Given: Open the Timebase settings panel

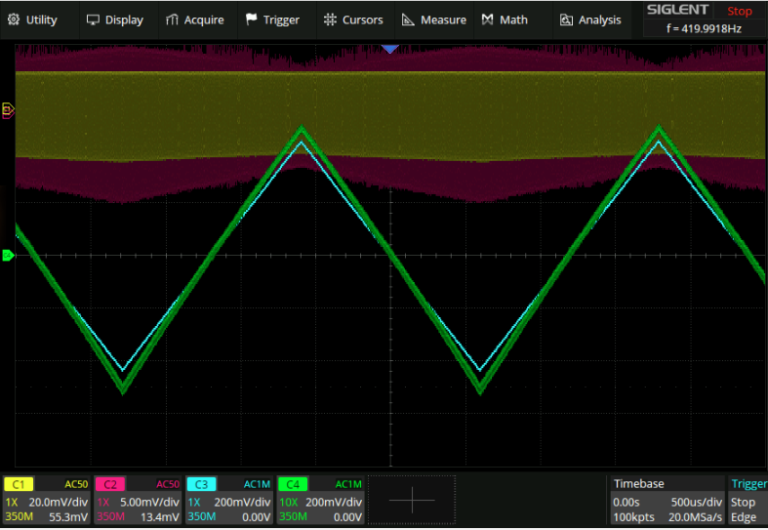Looking at the screenshot, I should coord(667,500).
